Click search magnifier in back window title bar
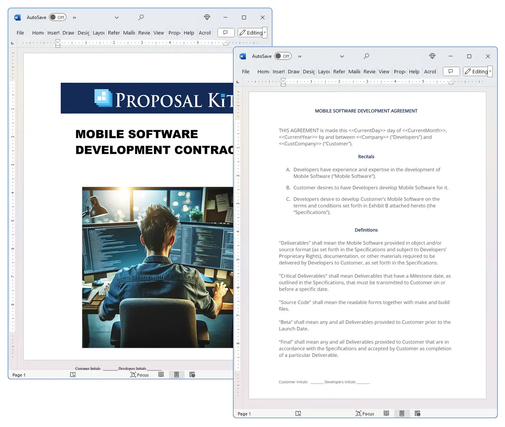Image resolution: width=505 pixels, height=427 pixels. [141, 17]
